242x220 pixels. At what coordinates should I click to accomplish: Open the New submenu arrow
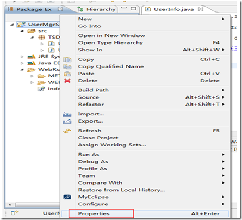coord(223,19)
